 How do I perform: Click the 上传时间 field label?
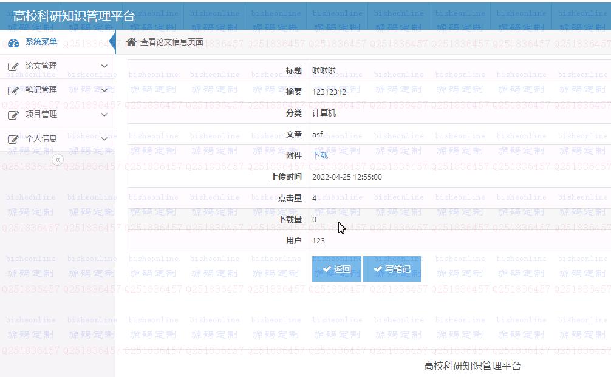coord(286,177)
